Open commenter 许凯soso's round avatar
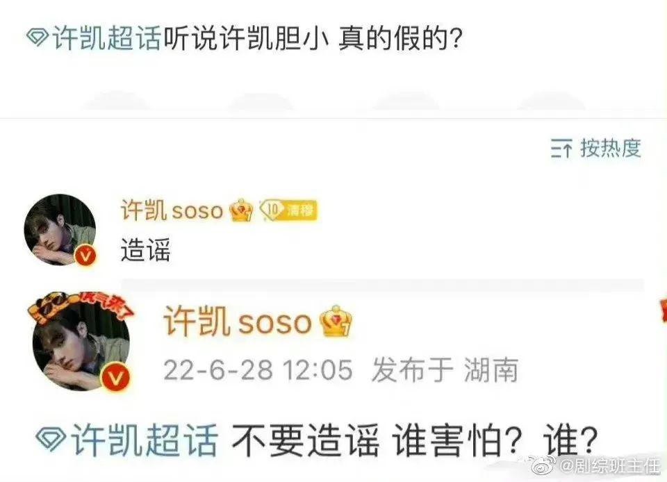667x482 pixels. [x=60, y=230]
